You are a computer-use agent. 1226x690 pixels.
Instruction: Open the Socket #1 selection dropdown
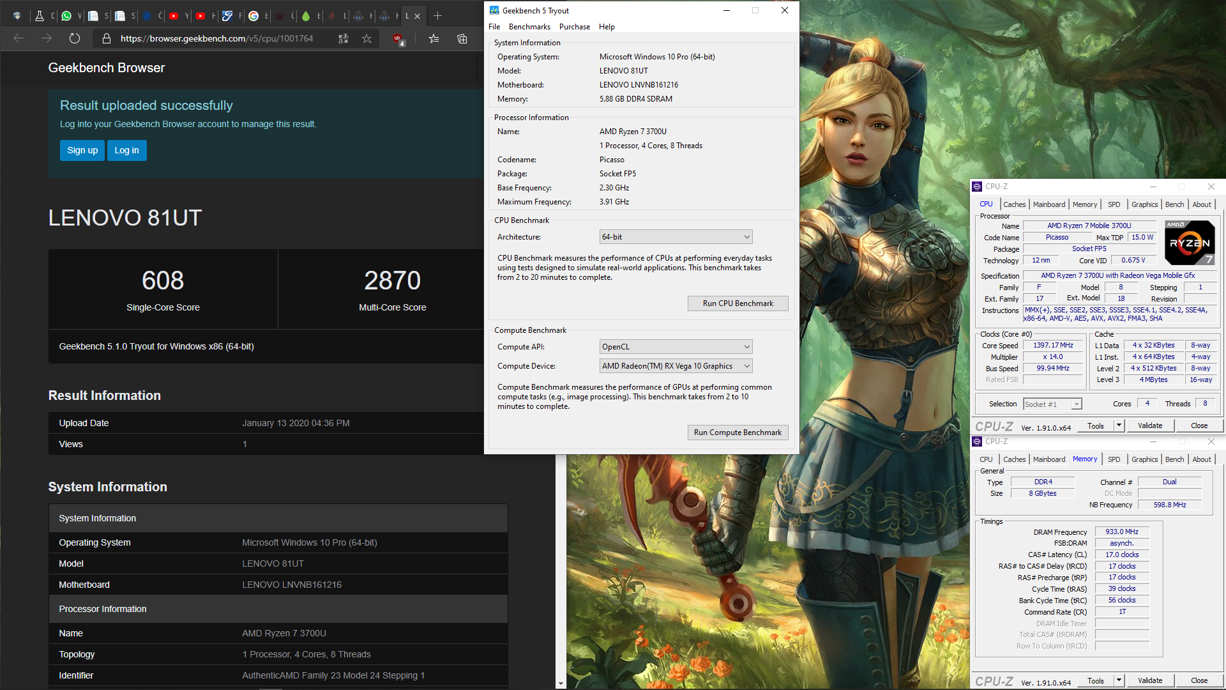pyautogui.click(x=1052, y=404)
